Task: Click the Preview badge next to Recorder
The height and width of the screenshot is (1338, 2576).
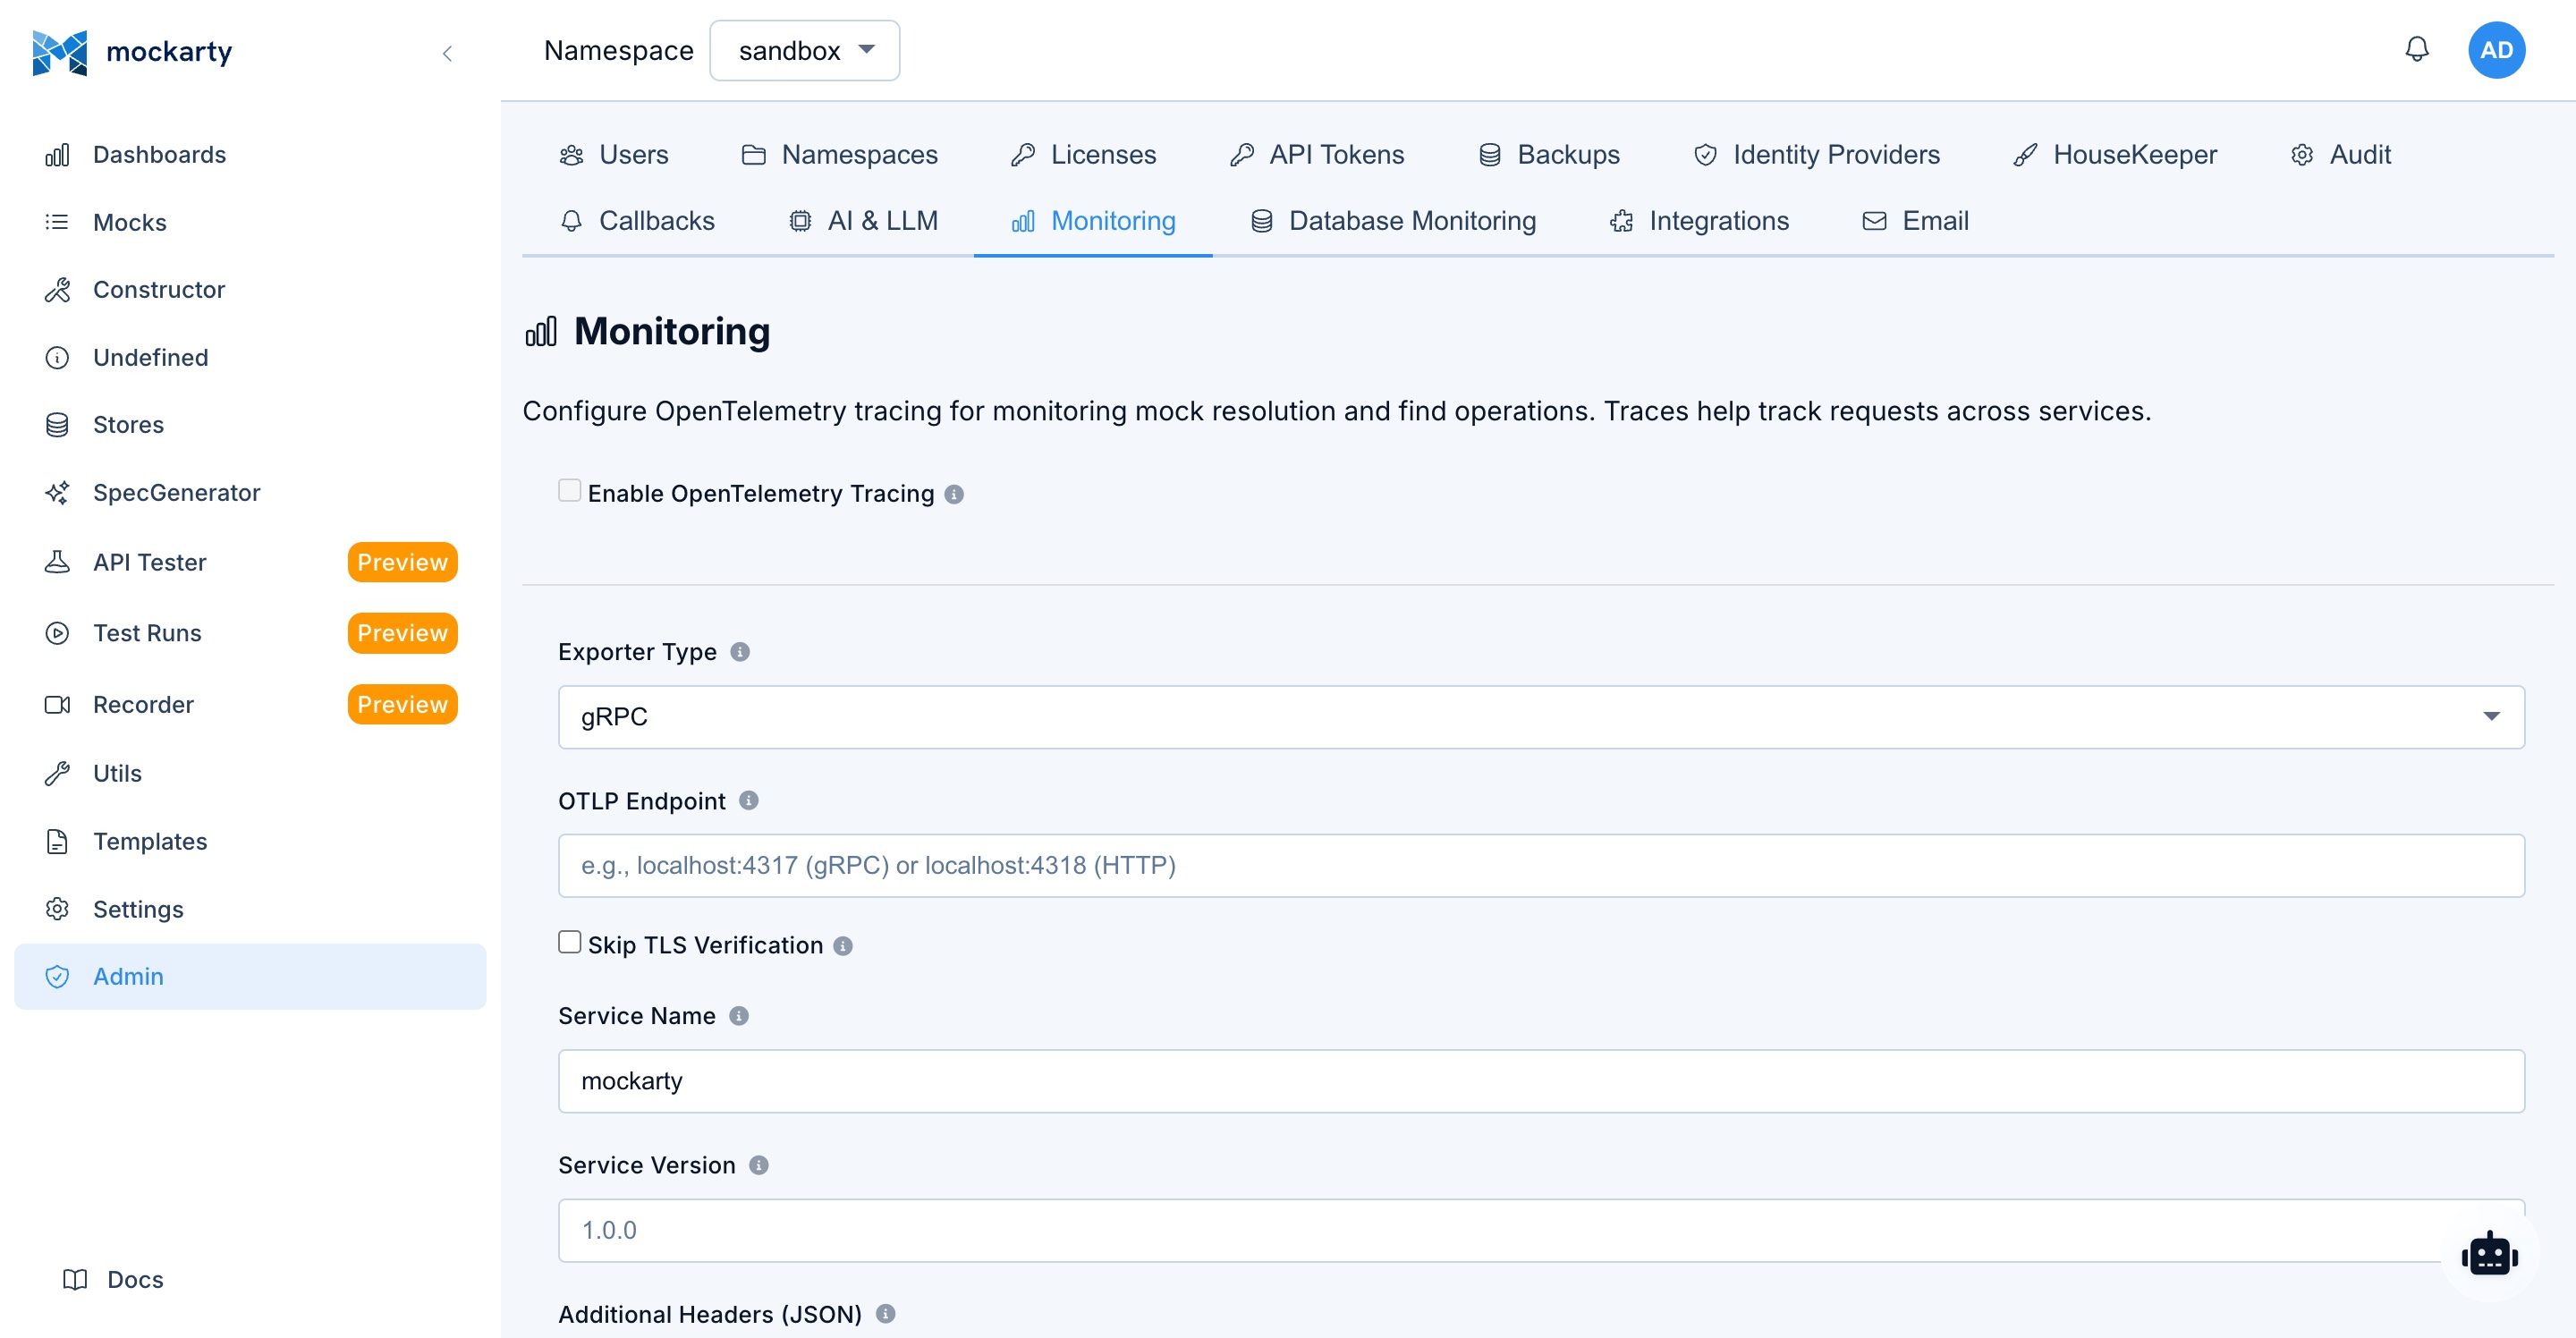Action: coord(402,704)
